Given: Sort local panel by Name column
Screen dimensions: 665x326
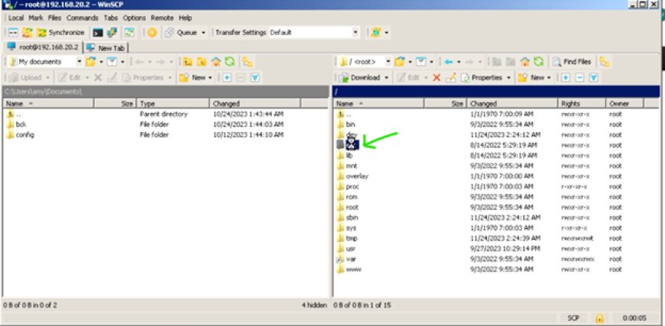Looking at the screenshot, I should pyautogui.click(x=48, y=103).
